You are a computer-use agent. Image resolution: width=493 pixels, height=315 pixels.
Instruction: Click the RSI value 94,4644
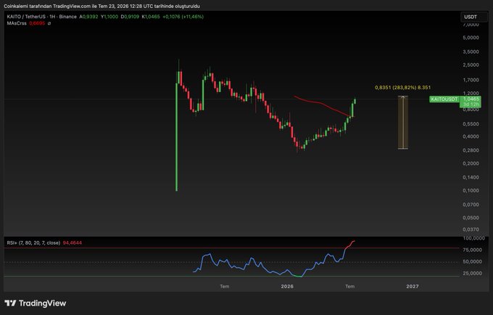pos(72,243)
